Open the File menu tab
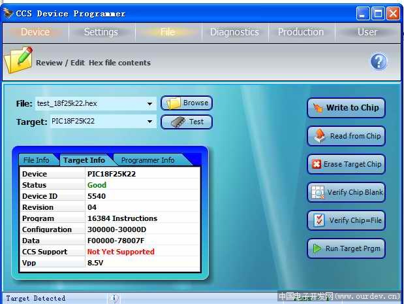The width and height of the screenshot is (404, 304). point(168,32)
